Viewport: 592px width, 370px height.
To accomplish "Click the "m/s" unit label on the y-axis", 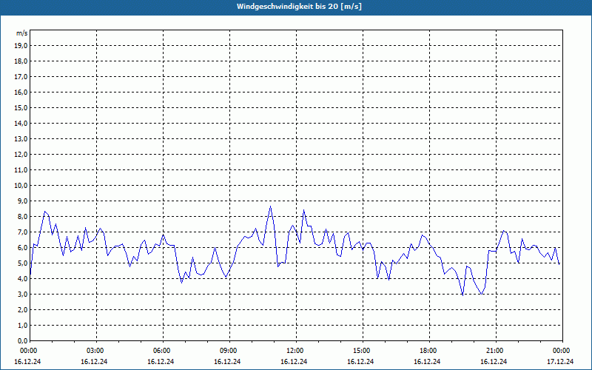I will pyautogui.click(x=22, y=33).
